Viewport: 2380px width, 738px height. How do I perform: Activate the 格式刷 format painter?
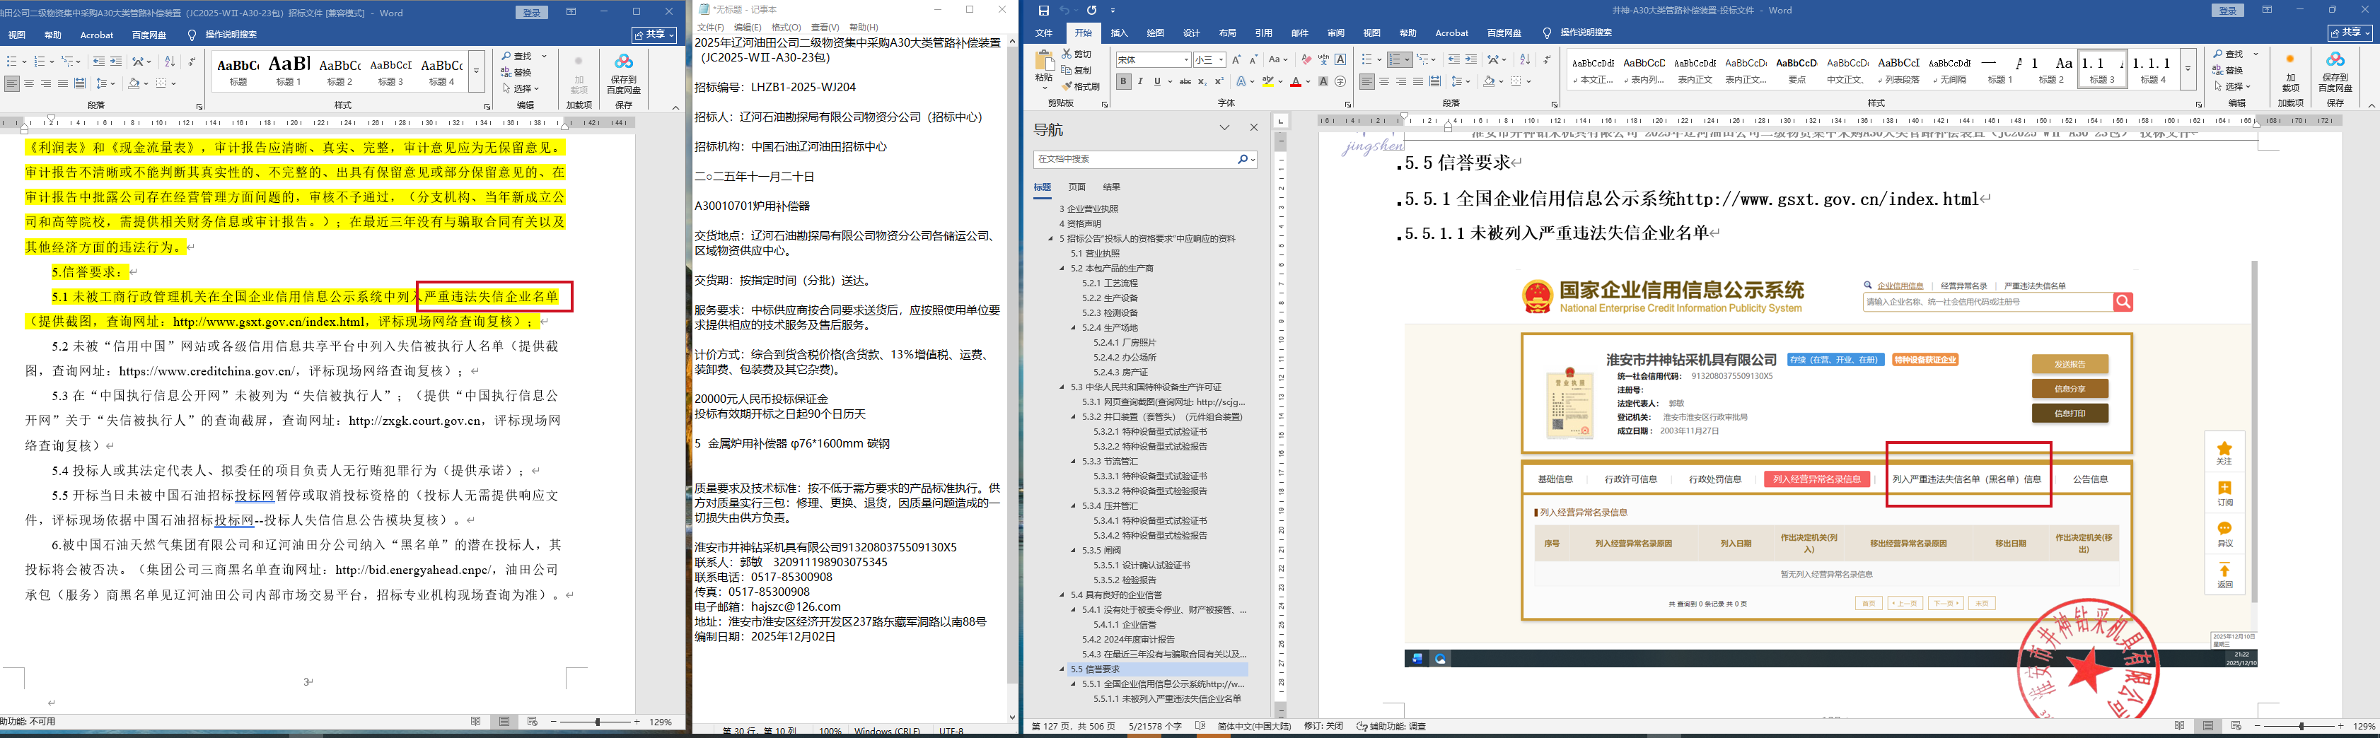click(1081, 86)
